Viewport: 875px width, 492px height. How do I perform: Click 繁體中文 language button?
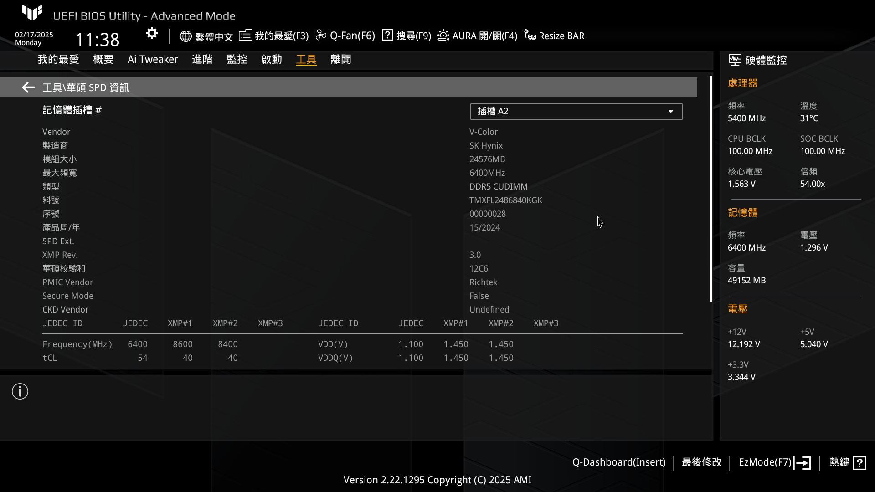214,36
